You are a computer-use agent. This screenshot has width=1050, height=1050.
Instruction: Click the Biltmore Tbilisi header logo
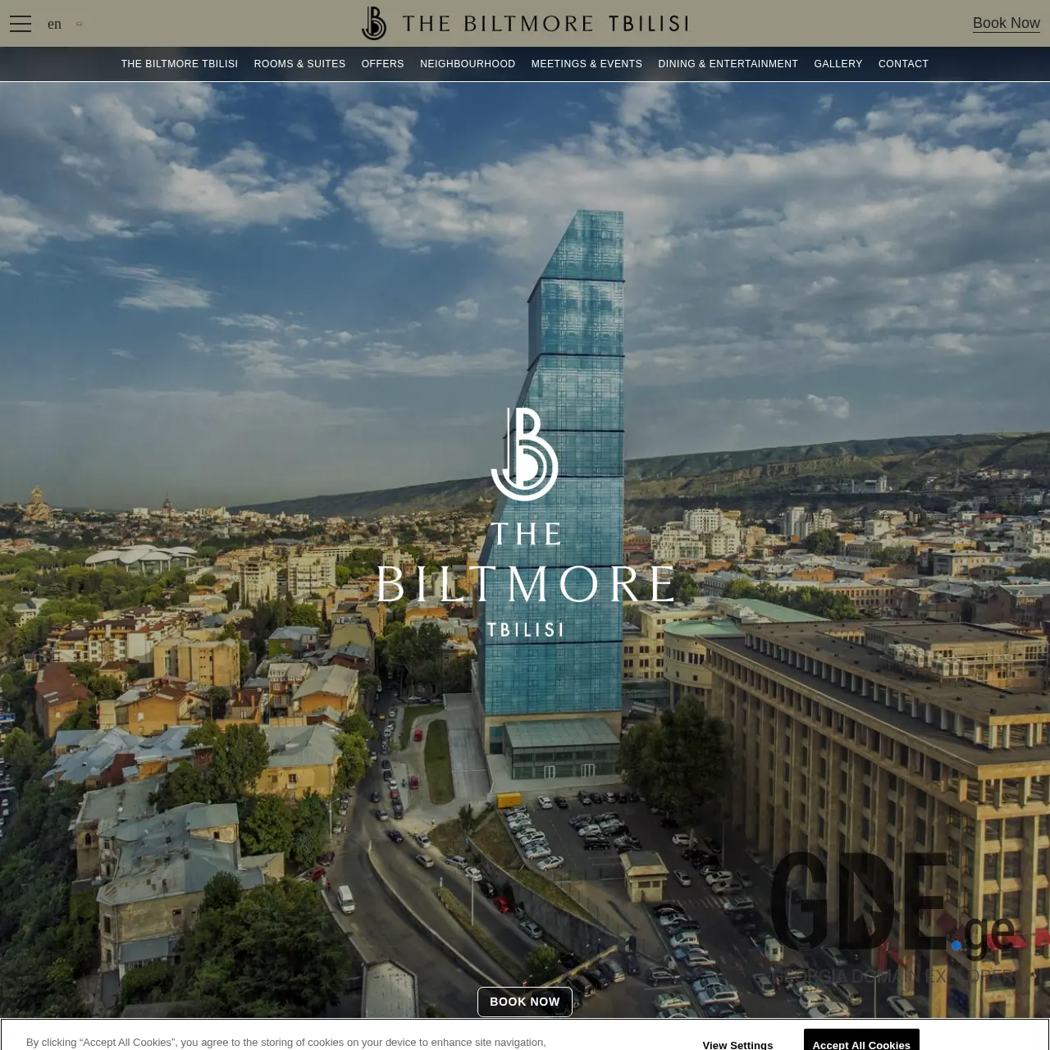pos(525,23)
